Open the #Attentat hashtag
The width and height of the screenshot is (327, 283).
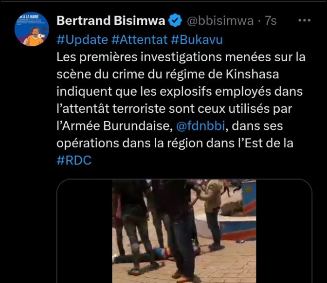[x=139, y=40]
